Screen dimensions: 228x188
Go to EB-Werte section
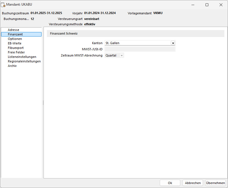click(x=15, y=43)
